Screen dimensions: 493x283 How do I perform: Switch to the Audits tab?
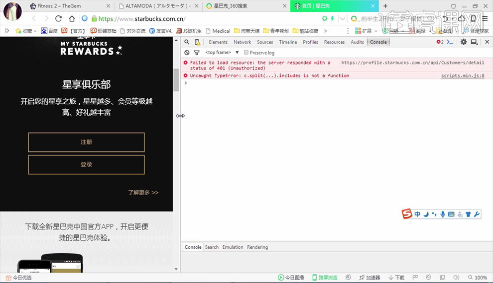(357, 42)
